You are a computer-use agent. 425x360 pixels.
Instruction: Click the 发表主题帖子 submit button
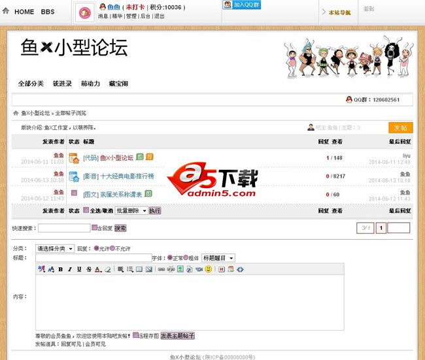pos(178,336)
